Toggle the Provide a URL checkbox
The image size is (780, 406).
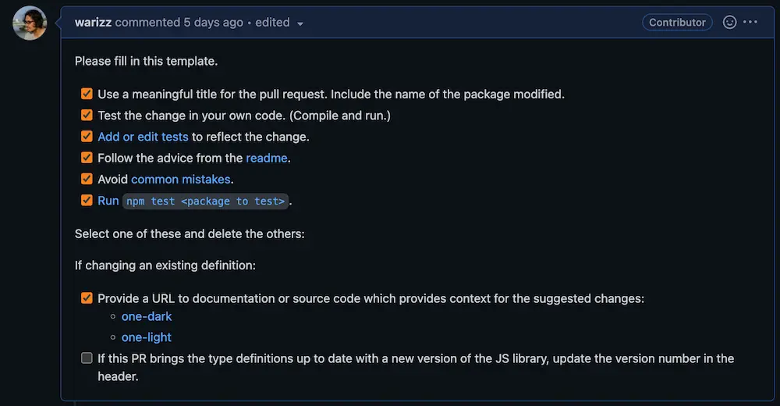pyautogui.click(x=87, y=298)
